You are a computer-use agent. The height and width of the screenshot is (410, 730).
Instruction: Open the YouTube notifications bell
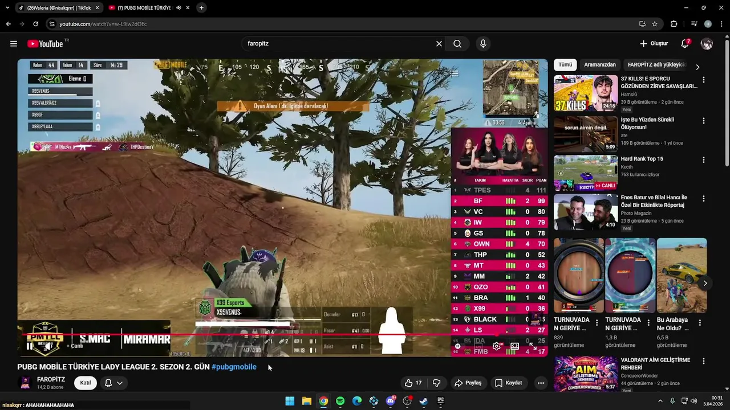685,44
